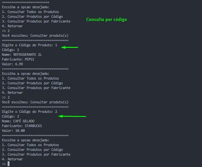Viewport: 202px width, 167px height.
Task: Click 'Fabricante: STARBUCKS' line
Action: [22, 126]
